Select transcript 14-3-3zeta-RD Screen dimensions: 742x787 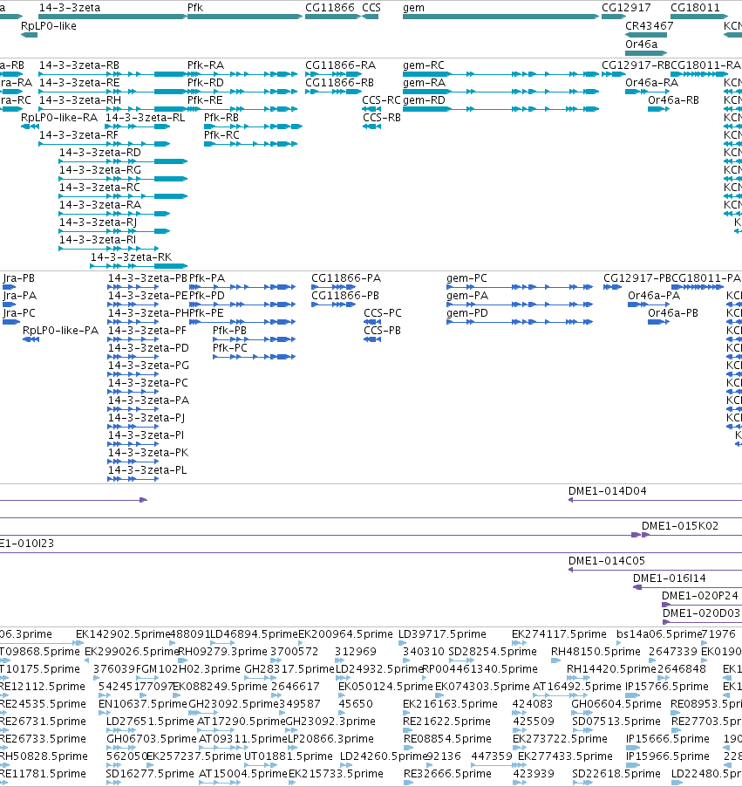click(x=100, y=153)
